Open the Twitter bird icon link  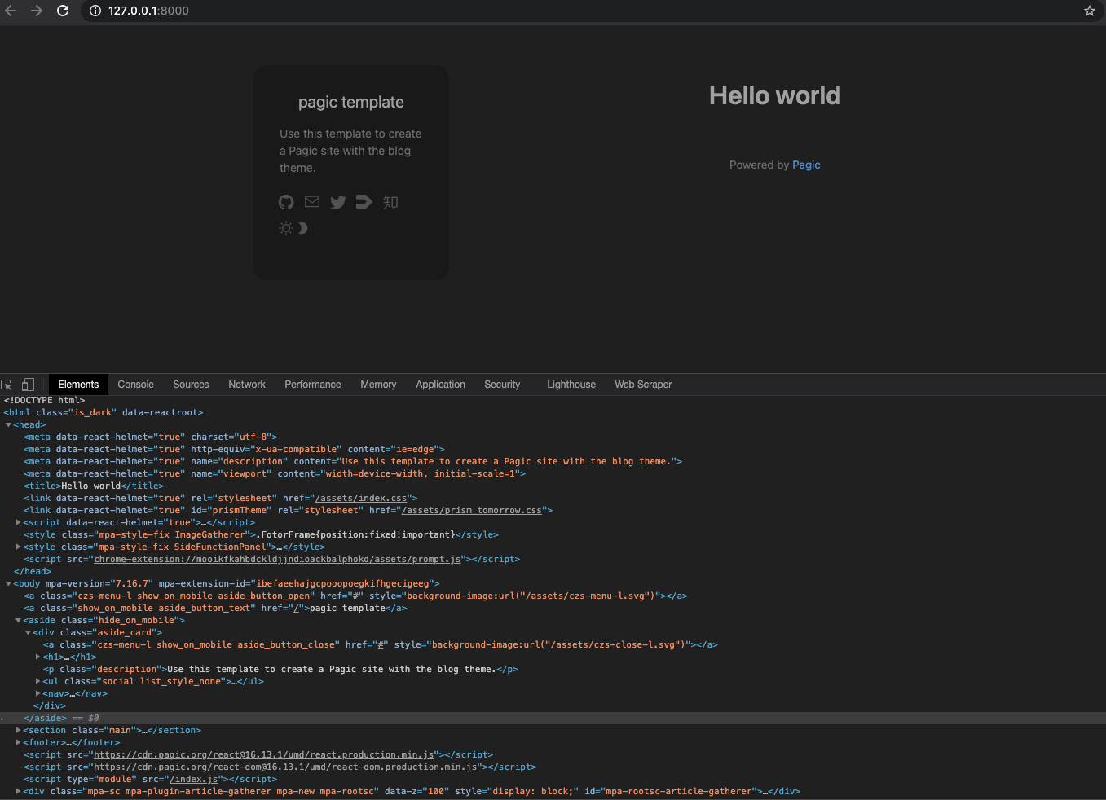click(x=338, y=202)
